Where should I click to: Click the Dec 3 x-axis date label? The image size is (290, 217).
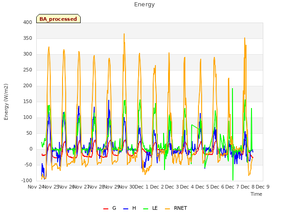(172, 187)
